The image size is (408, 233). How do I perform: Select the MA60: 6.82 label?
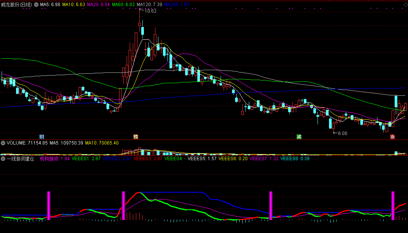click(x=123, y=5)
